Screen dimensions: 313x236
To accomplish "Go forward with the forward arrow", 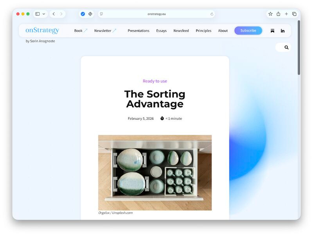I will [x=61, y=14].
